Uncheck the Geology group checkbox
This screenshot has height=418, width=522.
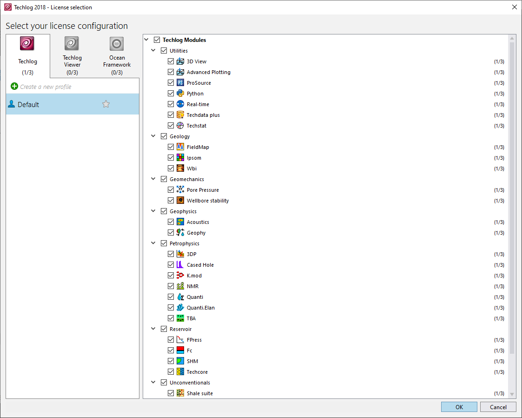pyautogui.click(x=164, y=136)
